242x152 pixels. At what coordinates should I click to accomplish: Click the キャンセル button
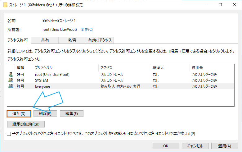pyautogui.click(x=195, y=146)
